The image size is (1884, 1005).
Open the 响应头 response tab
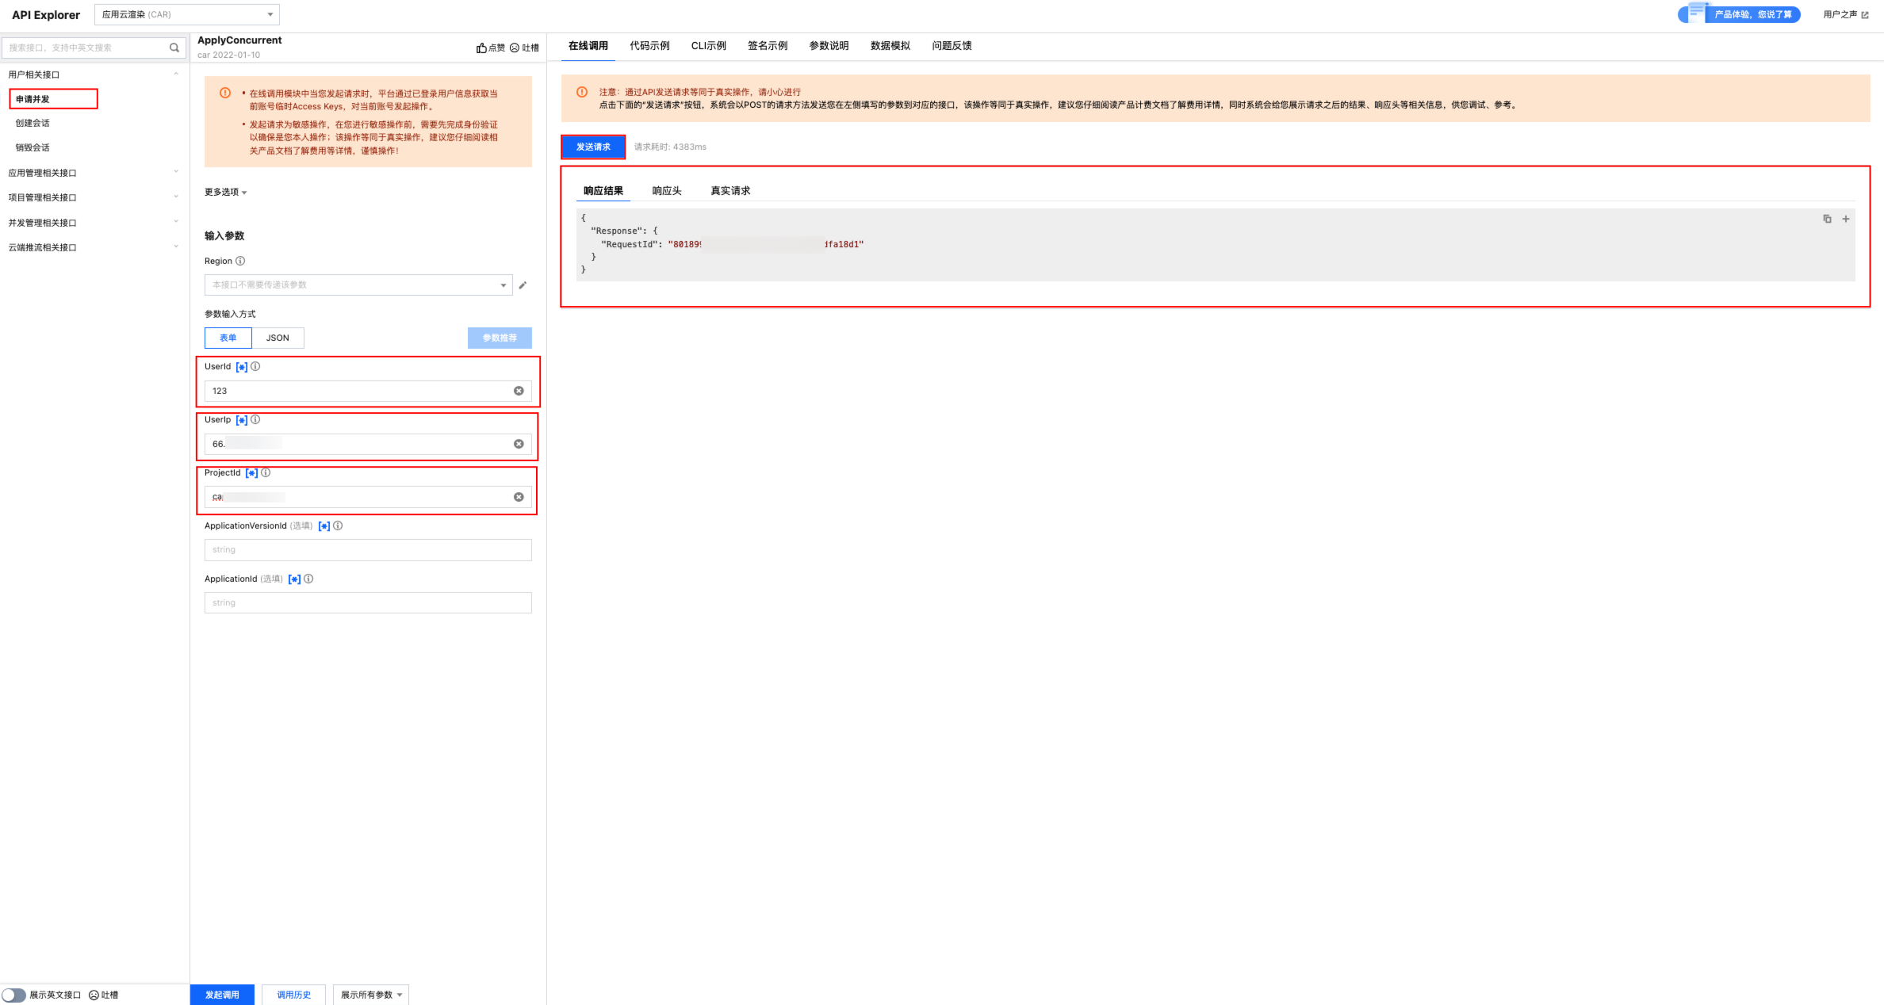click(x=667, y=191)
